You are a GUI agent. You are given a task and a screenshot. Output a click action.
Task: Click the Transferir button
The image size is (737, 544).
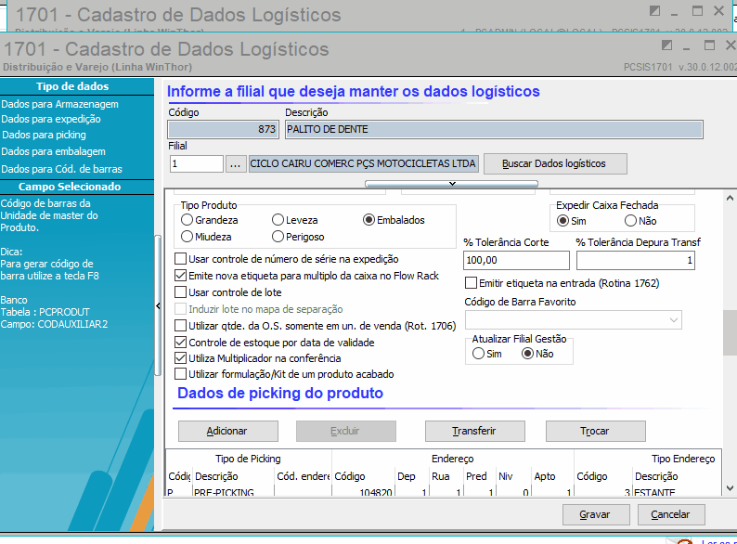(x=474, y=431)
